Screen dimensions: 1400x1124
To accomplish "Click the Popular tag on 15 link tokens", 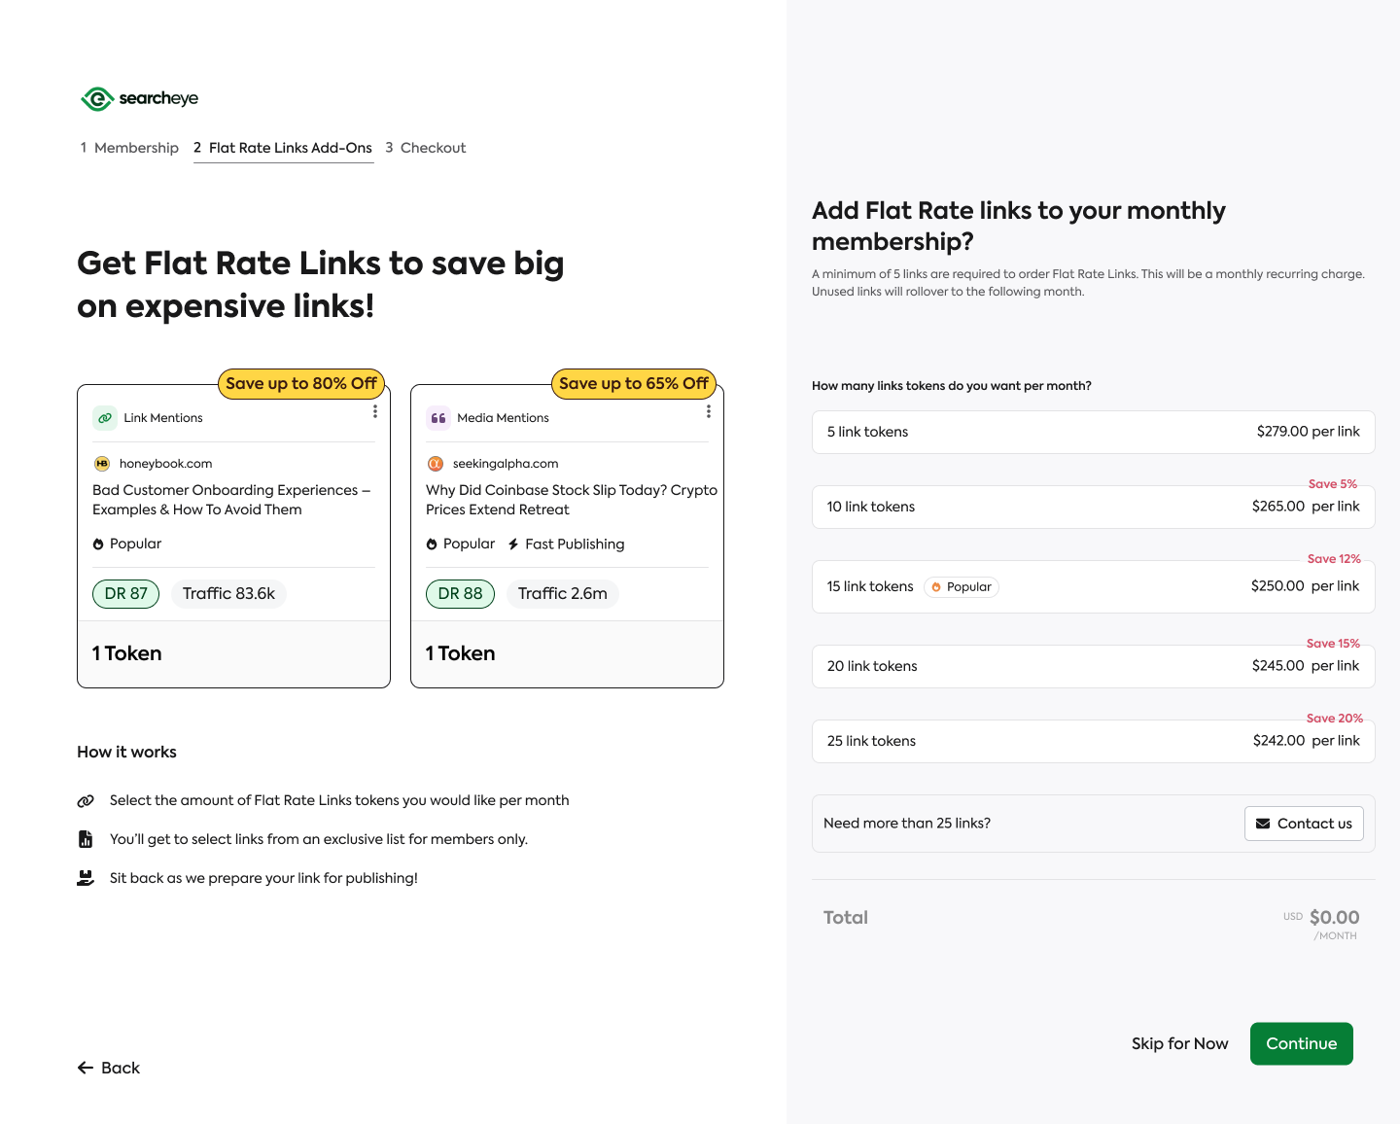I will (961, 587).
